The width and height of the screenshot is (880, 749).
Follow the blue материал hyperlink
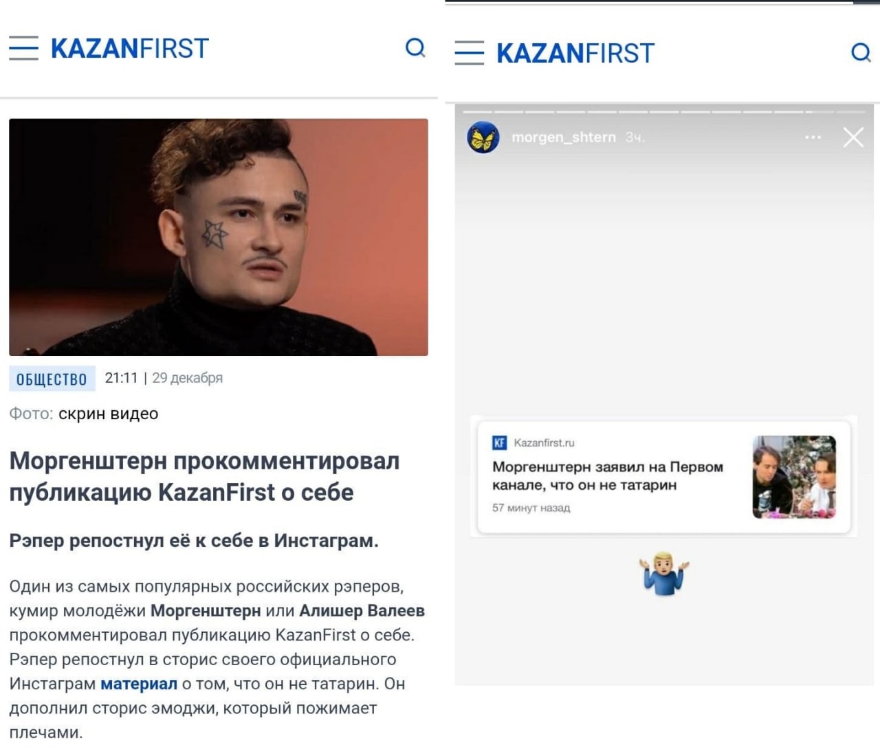click(x=139, y=684)
